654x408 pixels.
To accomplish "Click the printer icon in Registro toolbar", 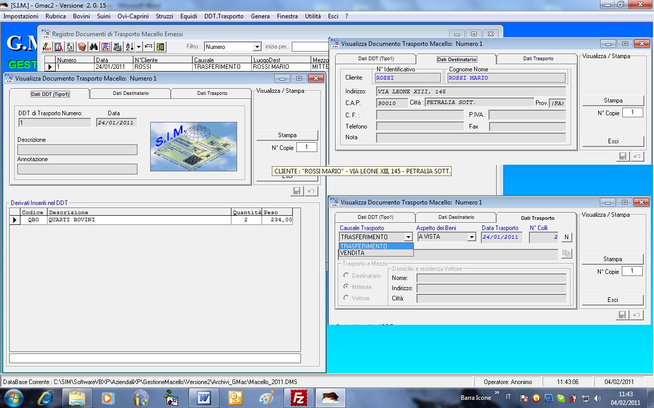I will coord(117,47).
